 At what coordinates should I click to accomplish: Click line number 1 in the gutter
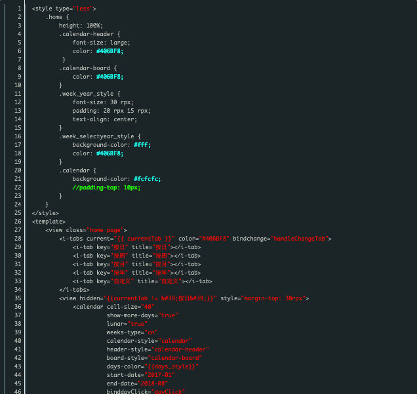click(x=20, y=9)
